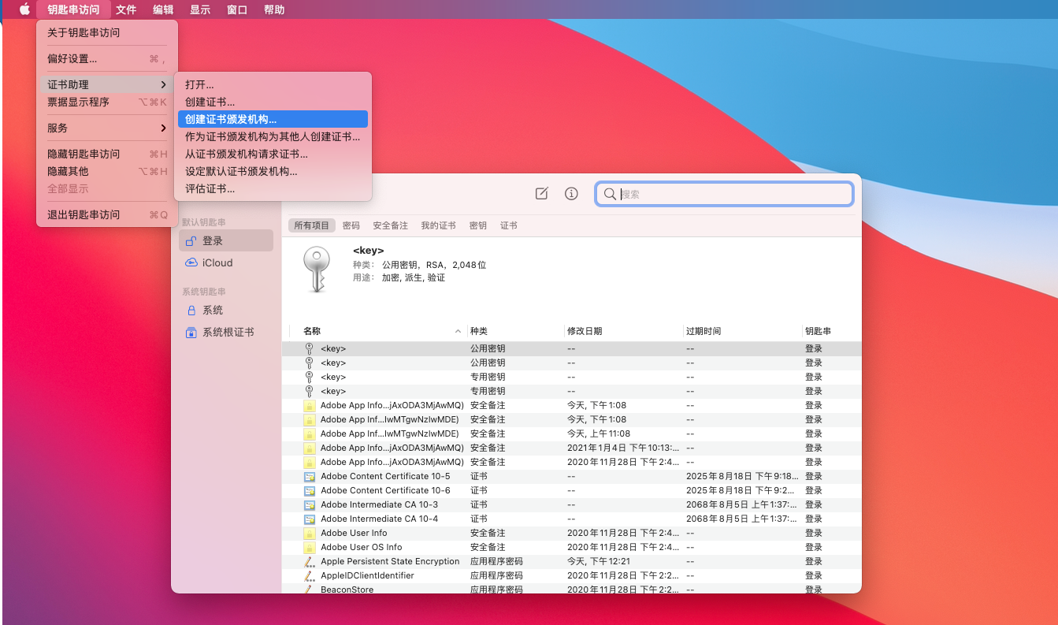
Task: Switch to 我的证书 category tab
Action: 438,225
